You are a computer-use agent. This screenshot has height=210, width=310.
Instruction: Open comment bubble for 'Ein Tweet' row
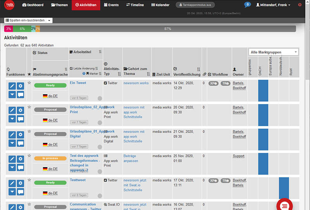(21, 94)
